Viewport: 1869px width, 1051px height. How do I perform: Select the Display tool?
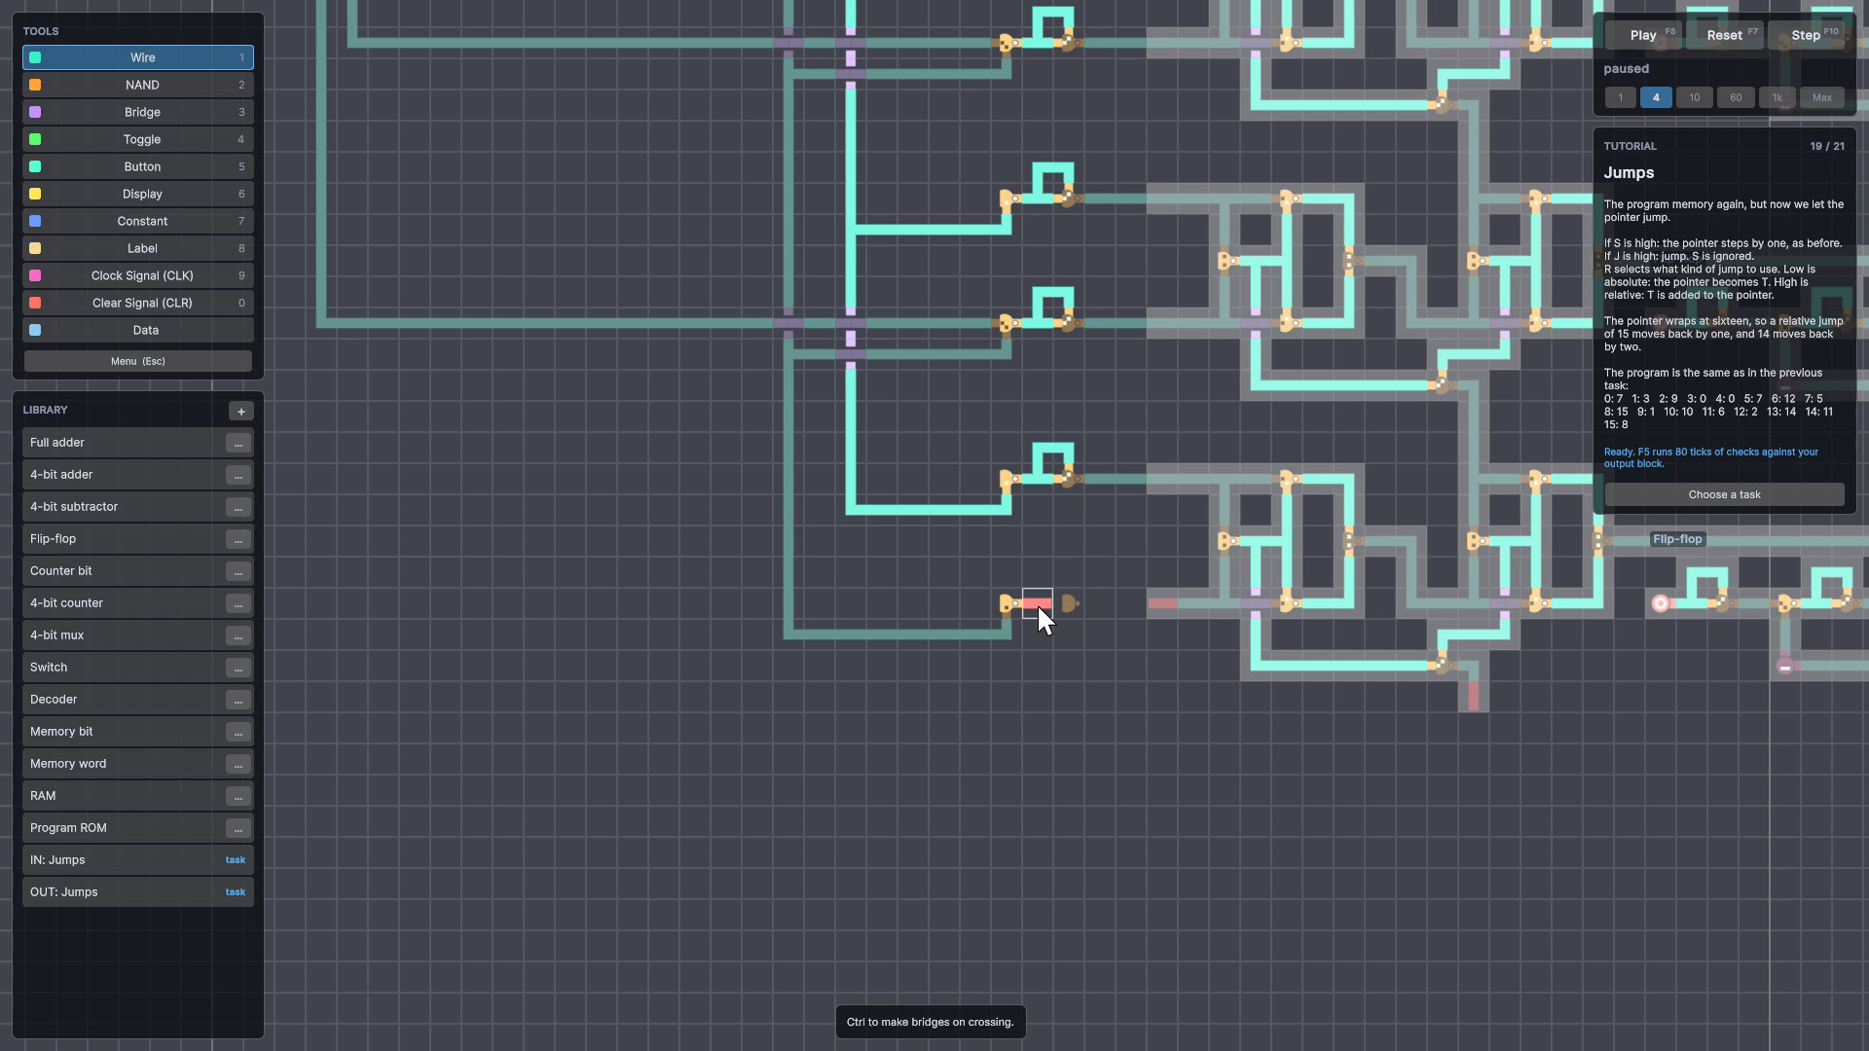(138, 194)
